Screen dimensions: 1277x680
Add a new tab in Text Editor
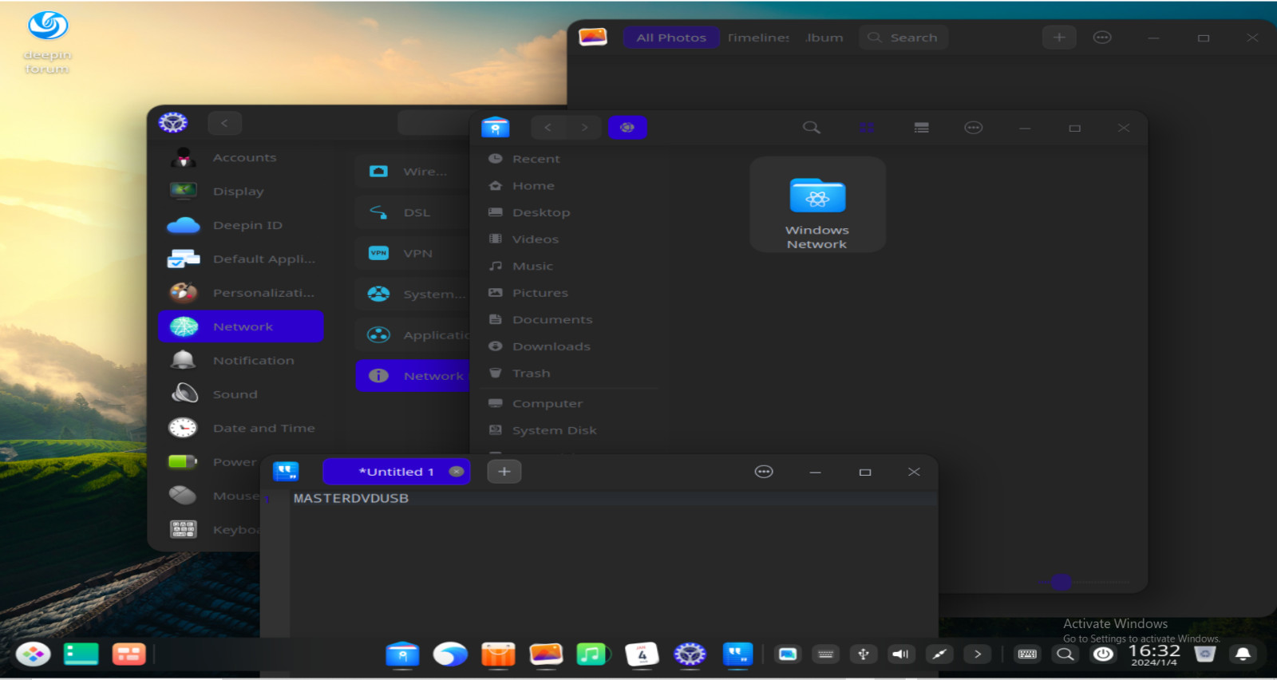(504, 472)
